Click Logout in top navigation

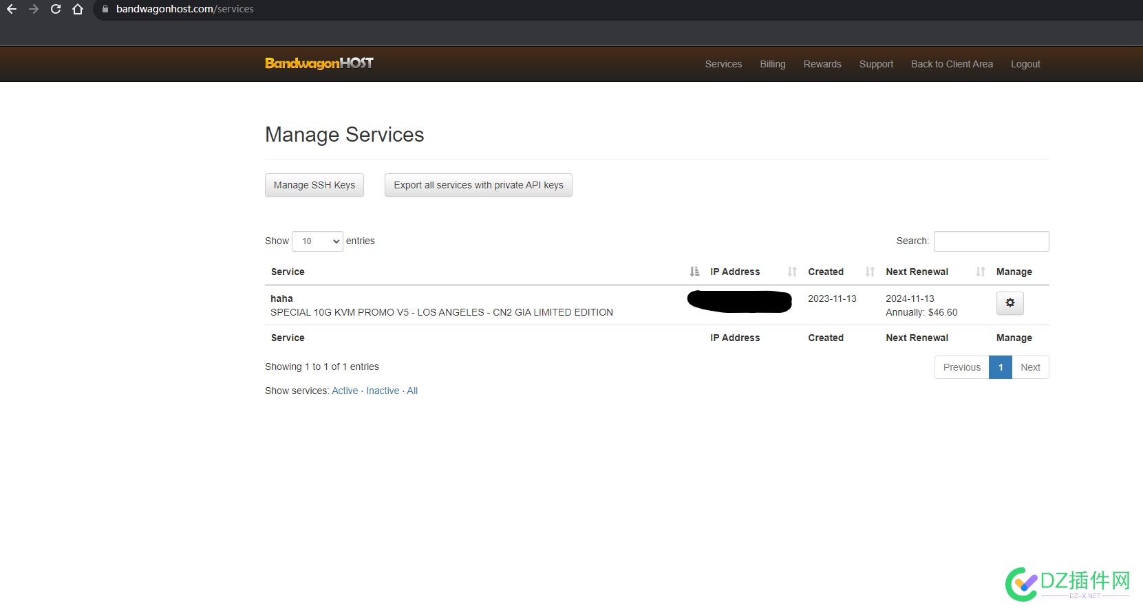click(1025, 64)
